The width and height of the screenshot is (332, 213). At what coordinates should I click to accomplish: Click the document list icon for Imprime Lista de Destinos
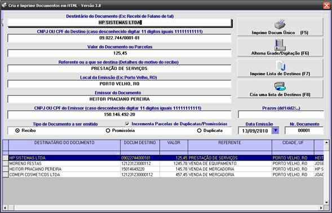(280, 65)
